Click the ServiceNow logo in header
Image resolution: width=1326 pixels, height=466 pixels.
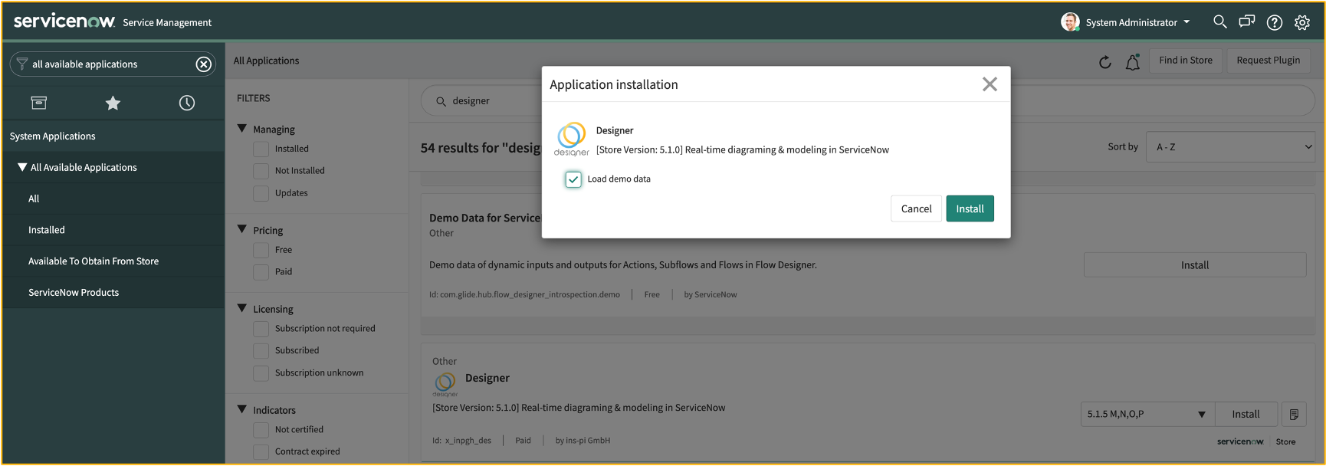pyautogui.click(x=64, y=21)
